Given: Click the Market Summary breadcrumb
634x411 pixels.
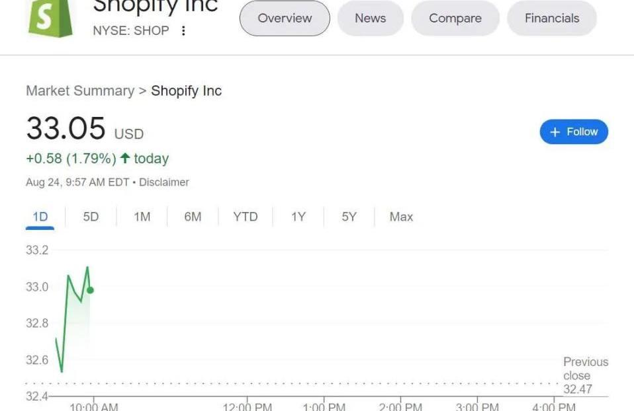Looking at the screenshot, I should click(80, 91).
